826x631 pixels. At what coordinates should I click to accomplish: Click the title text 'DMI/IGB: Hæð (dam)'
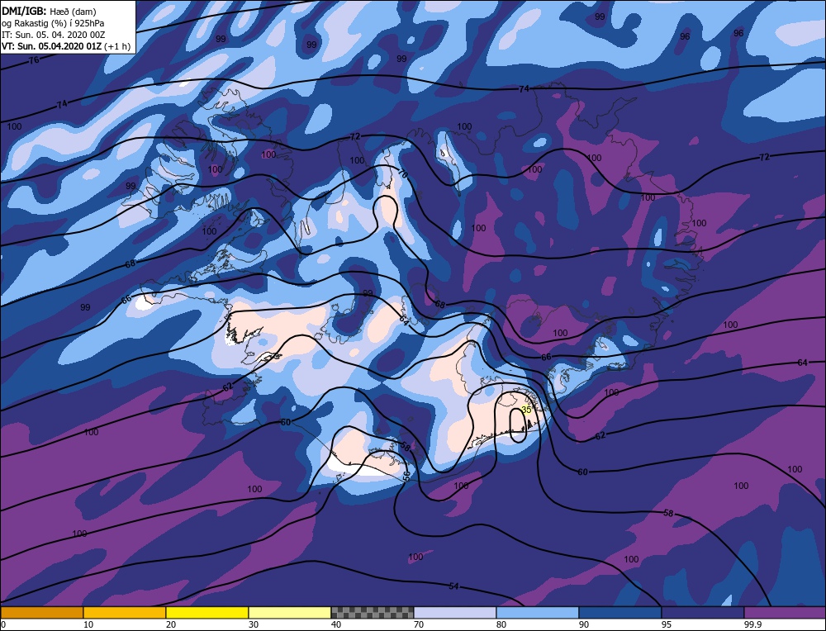click(x=49, y=11)
